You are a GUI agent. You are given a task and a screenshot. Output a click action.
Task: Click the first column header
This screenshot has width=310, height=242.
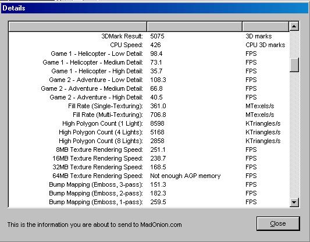78,27
